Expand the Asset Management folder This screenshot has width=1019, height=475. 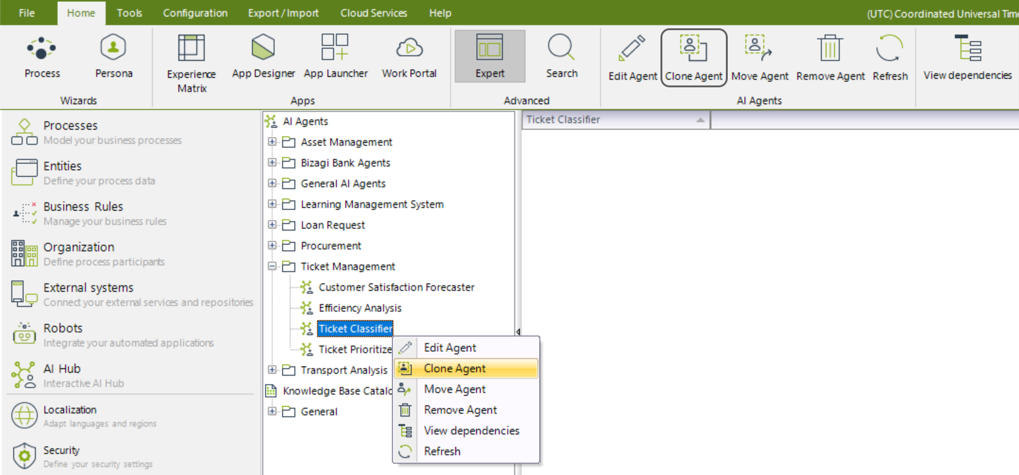point(272,142)
